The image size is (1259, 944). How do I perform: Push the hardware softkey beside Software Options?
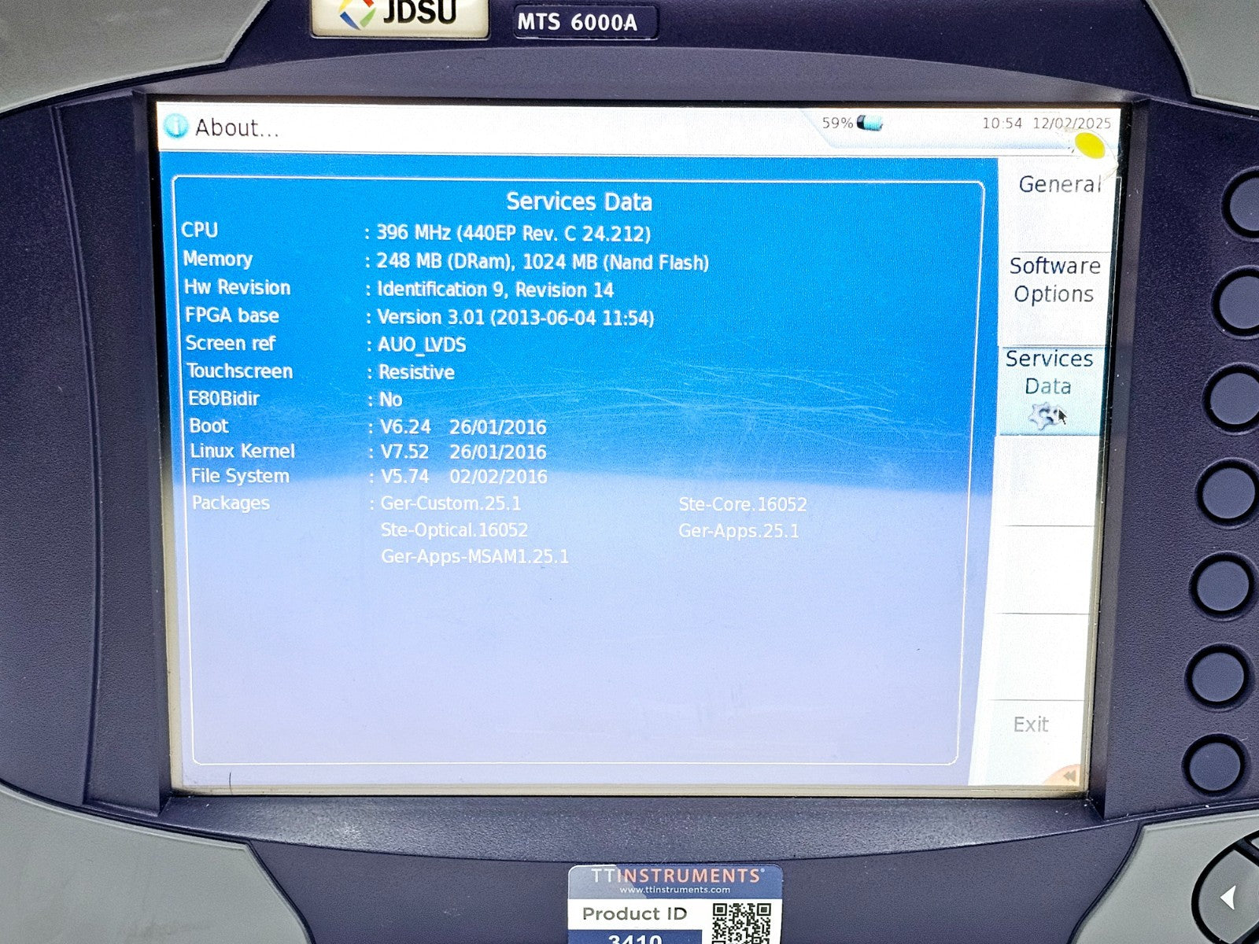[x=1239, y=301]
